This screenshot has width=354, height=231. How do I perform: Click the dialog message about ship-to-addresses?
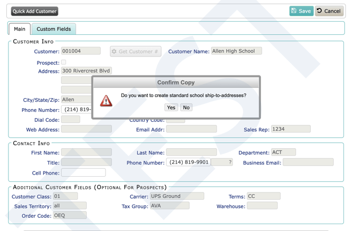click(183, 95)
